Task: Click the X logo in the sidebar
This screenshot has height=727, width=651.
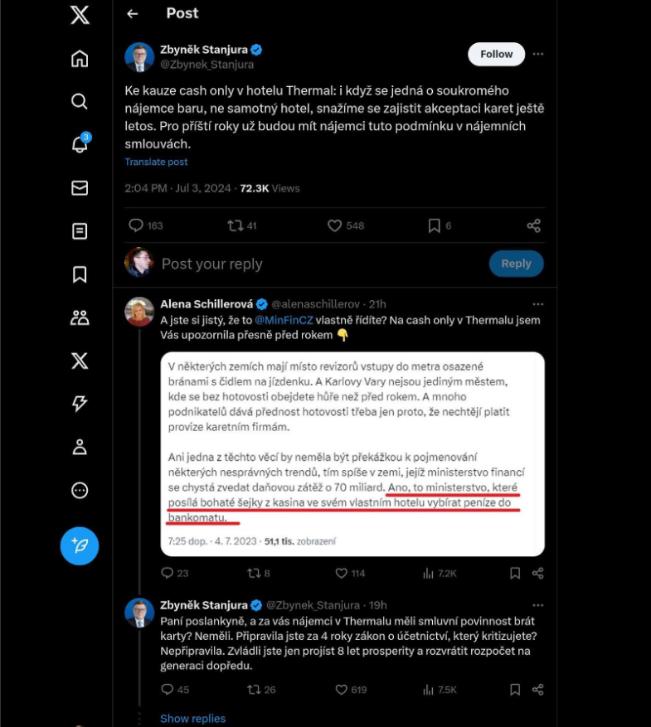Action: [80, 15]
